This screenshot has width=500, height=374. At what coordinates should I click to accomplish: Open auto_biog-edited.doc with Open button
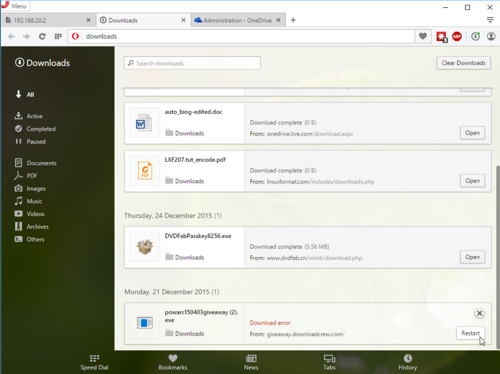point(472,133)
